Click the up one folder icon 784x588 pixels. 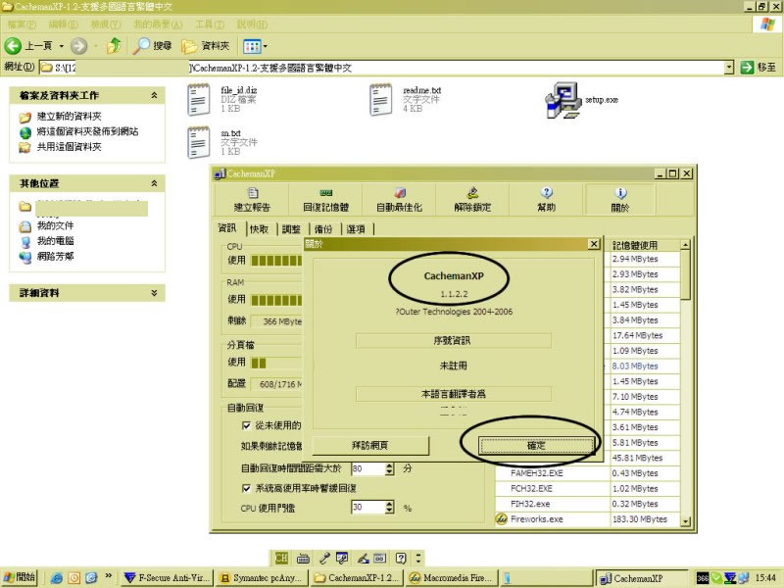tap(114, 46)
